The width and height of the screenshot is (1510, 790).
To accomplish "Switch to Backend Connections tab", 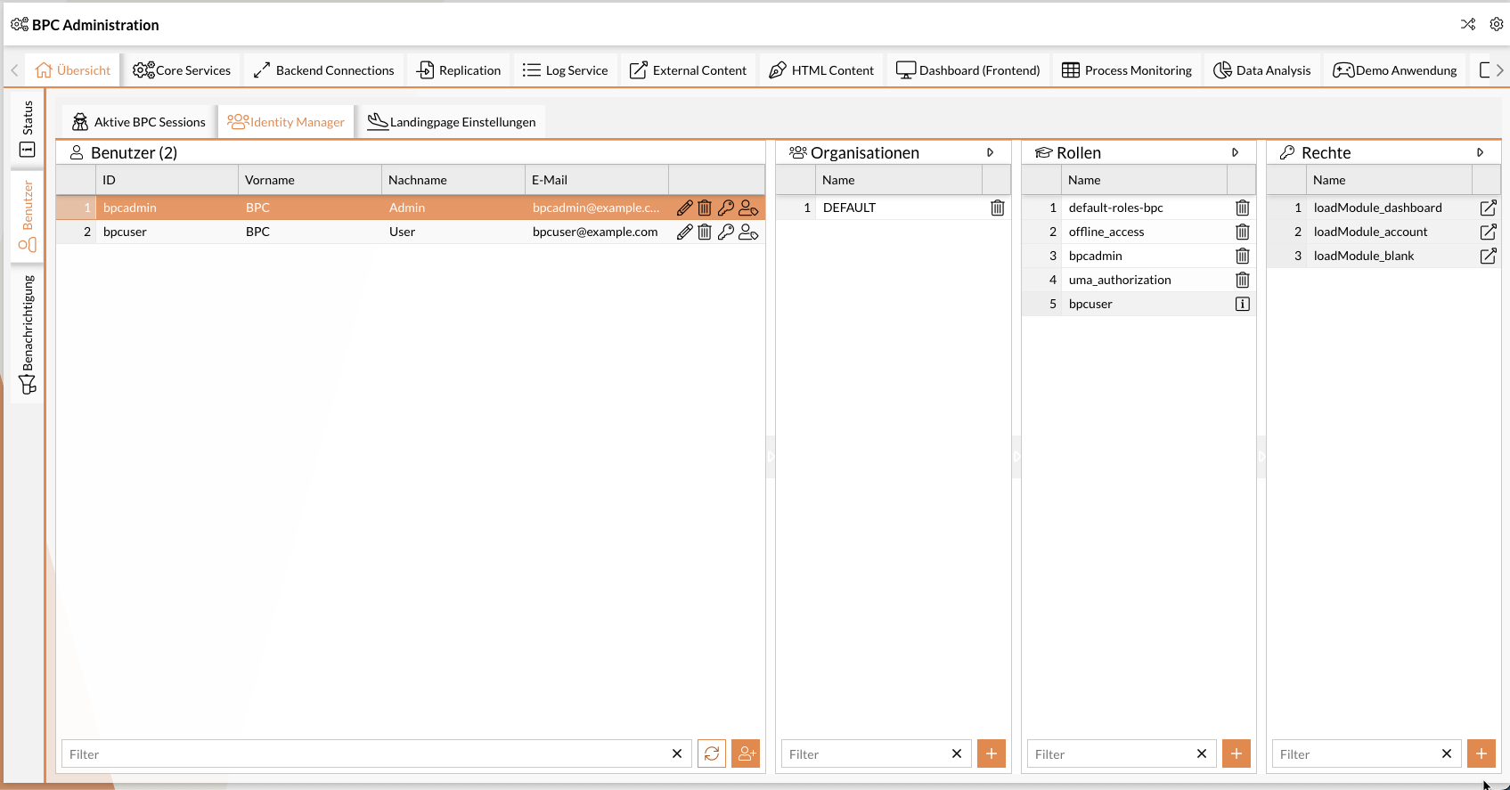I will click(x=323, y=70).
